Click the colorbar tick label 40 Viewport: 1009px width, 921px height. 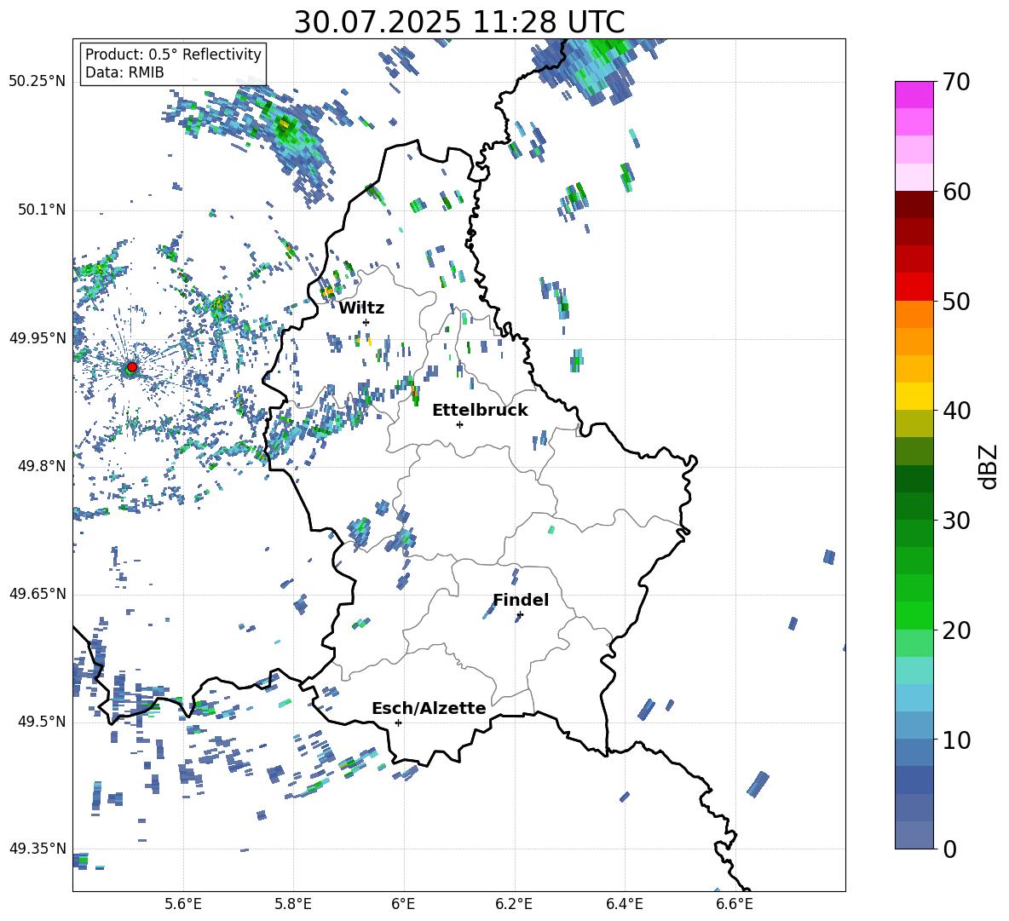coord(956,411)
